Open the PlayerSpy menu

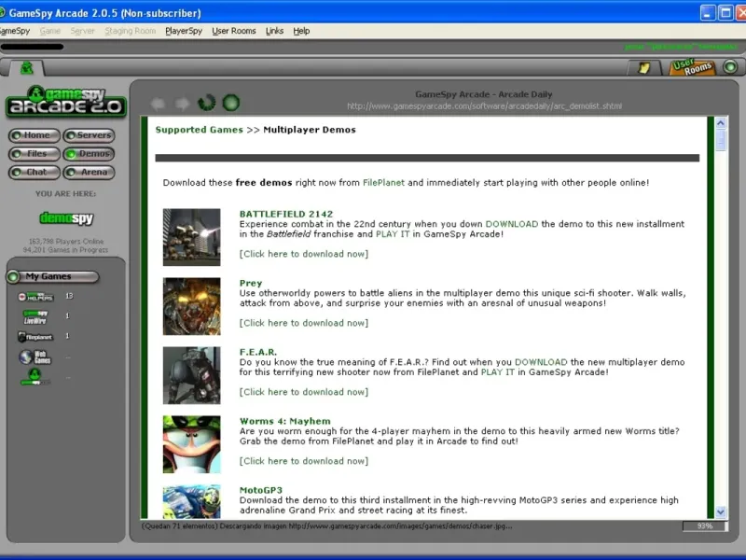coord(184,31)
